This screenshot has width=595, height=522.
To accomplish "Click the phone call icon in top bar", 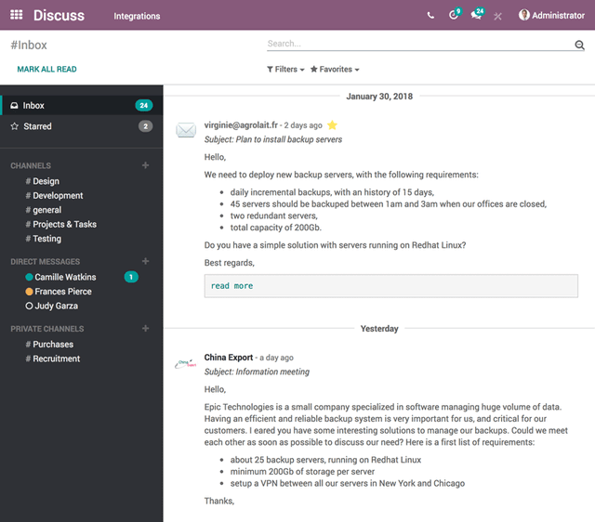I will click(430, 16).
